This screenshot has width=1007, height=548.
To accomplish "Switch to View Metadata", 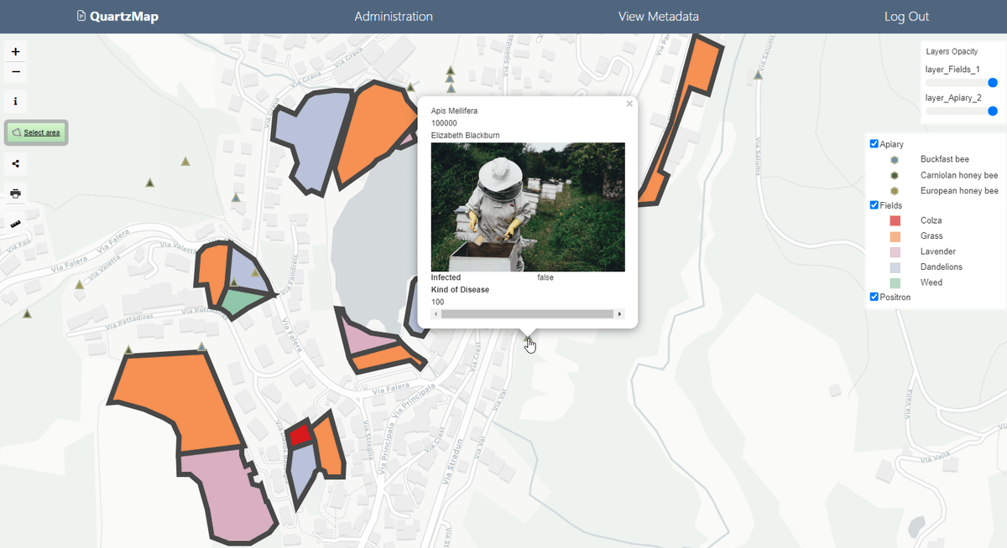I will (659, 16).
